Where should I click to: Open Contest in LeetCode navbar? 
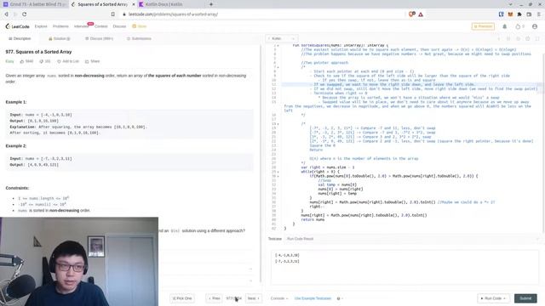coord(101,26)
